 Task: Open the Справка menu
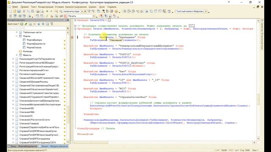click(112, 7)
